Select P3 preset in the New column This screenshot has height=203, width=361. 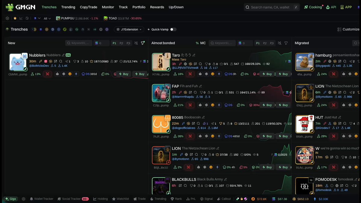click(128, 43)
